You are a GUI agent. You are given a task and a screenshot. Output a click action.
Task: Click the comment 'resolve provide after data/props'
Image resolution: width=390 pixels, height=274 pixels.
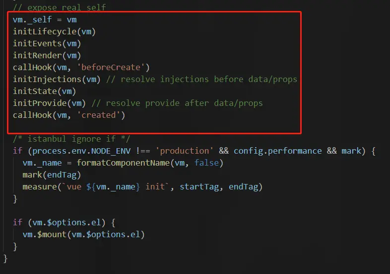coord(177,103)
